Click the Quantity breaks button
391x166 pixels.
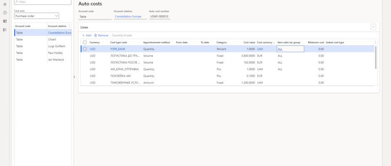122,35
